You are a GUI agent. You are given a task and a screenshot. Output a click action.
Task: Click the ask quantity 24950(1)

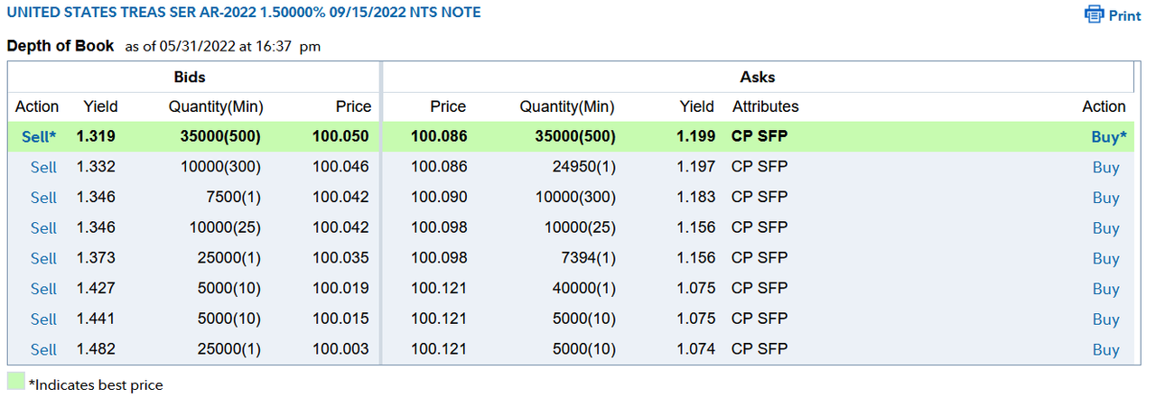pyautogui.click(x=584, y=167)
